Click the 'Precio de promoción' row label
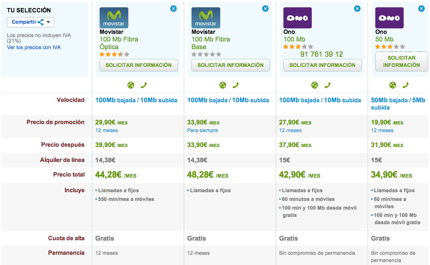 tap(55, 122)
